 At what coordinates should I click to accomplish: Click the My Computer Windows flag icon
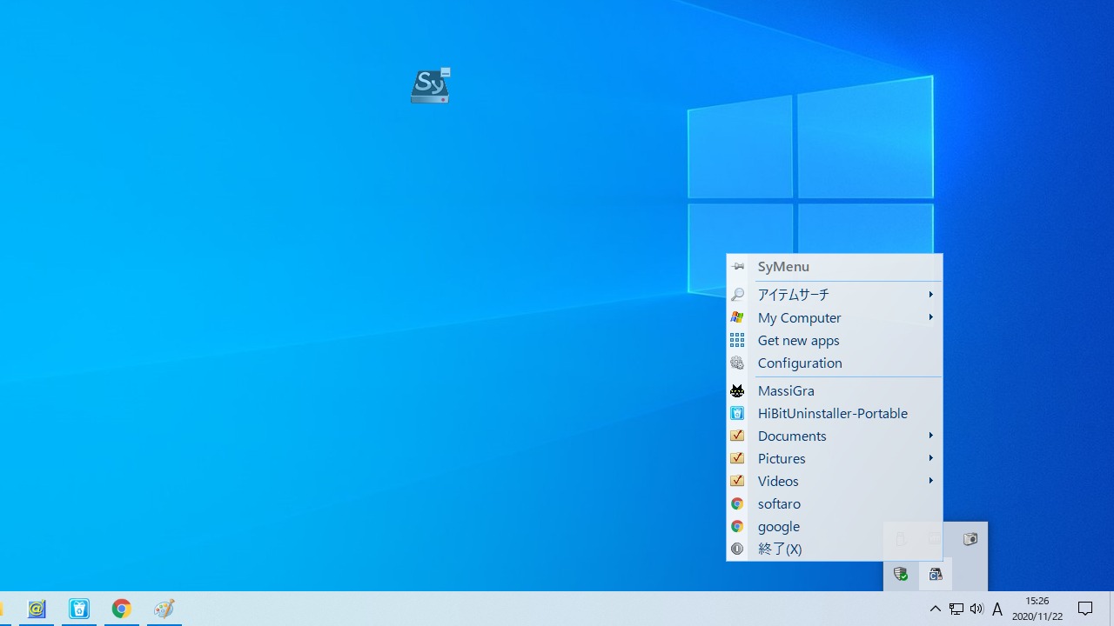(737, 317)
